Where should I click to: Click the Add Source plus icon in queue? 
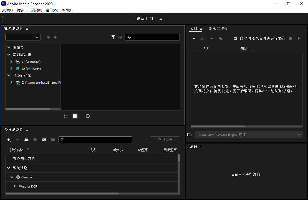point(194,39)
